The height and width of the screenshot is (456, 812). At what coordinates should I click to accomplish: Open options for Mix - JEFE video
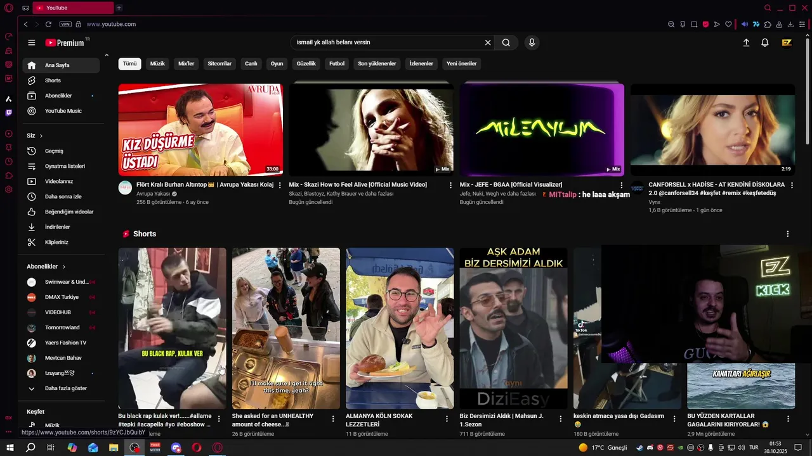pos(622,186)
